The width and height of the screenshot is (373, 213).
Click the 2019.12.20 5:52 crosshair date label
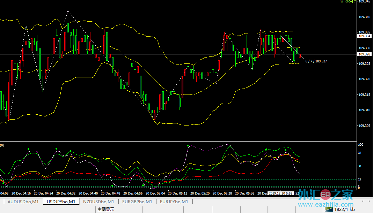(281, 193)
